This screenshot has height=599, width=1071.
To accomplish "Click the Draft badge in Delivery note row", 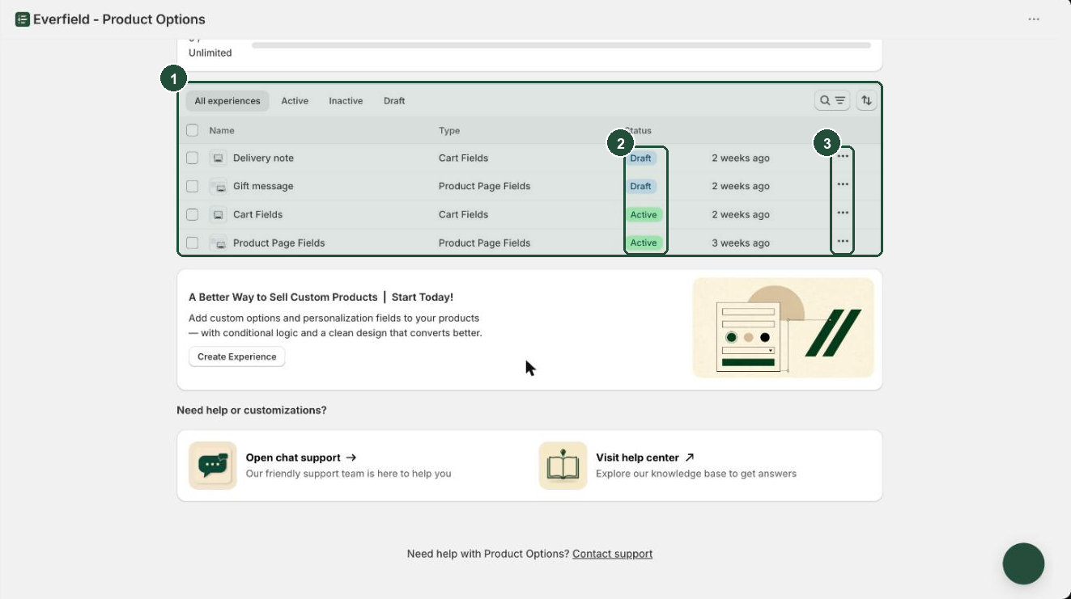I will click(640, 158).
